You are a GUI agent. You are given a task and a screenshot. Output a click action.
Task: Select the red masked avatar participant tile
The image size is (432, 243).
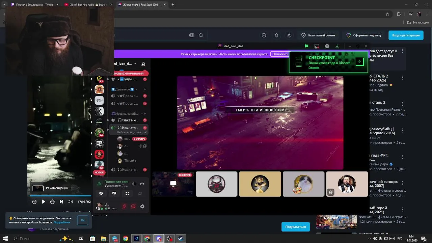pyautogui.click(x=216, y=184)
